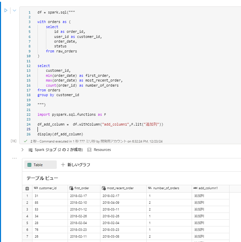Click row number 7 in table
Image resolution: width=241 pixels, height=242 pixels.
[27, 237]
